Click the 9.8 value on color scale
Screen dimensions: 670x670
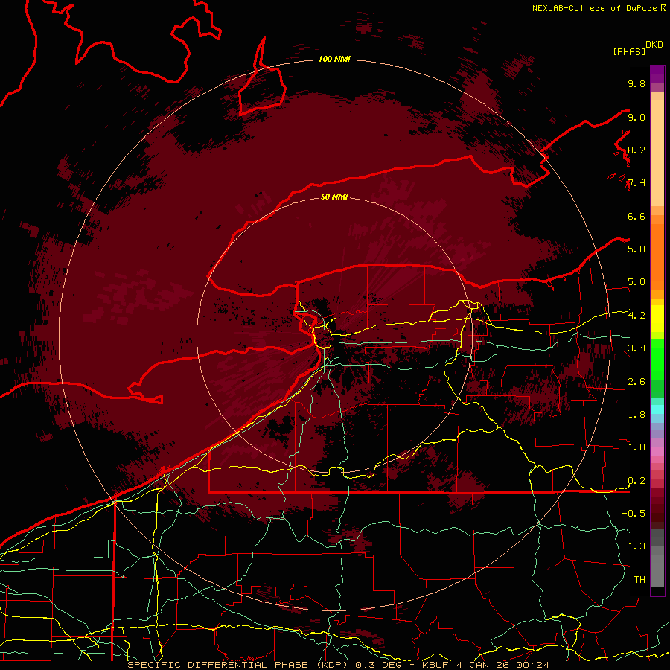(636, 83)
